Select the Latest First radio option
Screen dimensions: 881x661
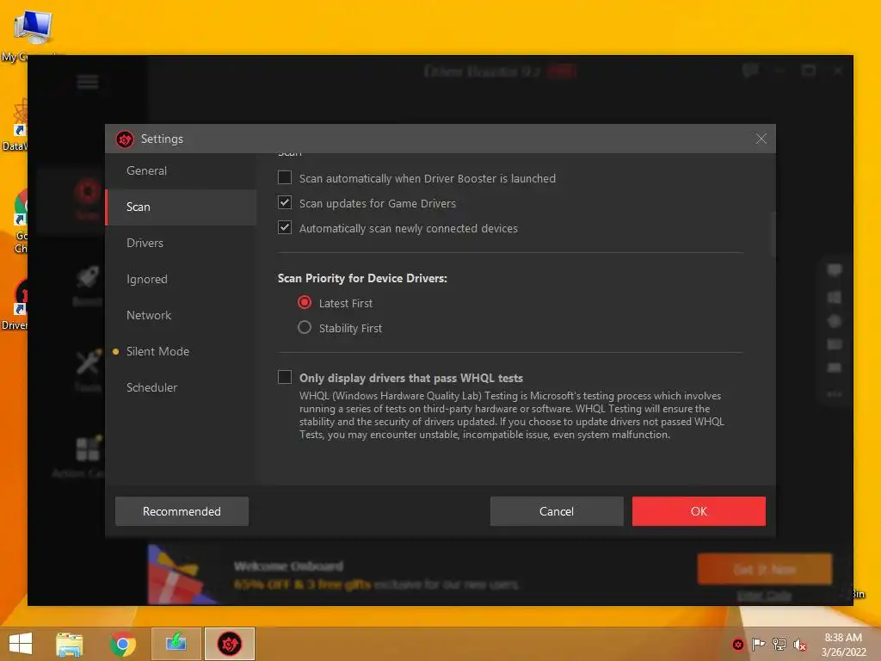(305, 302)
